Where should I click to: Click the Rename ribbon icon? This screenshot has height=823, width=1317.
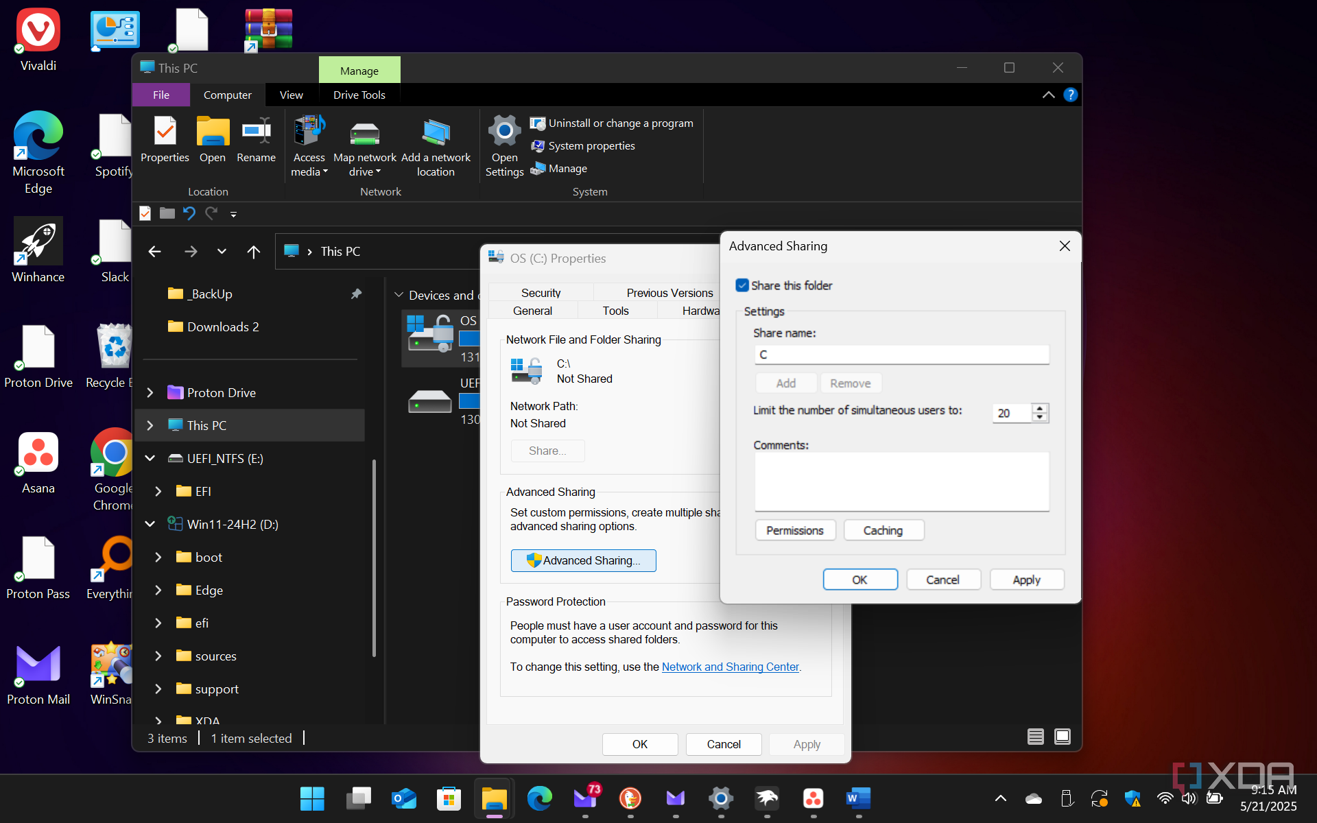click(256, 139)
